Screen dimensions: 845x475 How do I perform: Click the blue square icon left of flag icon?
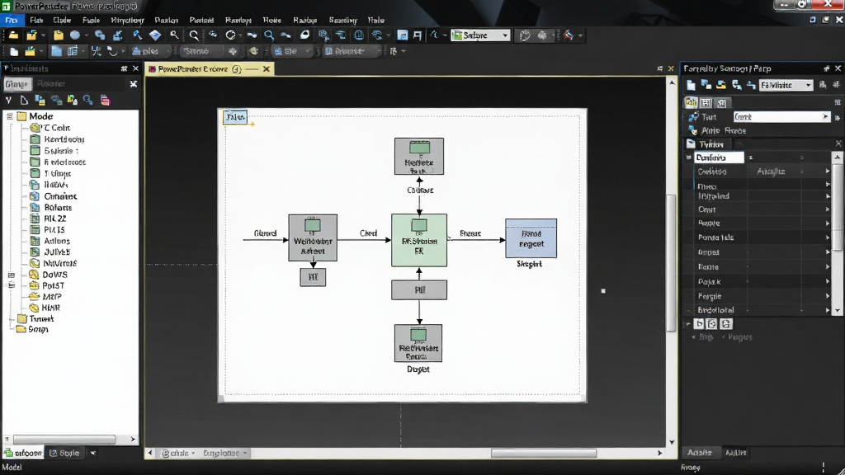[403, 35]
